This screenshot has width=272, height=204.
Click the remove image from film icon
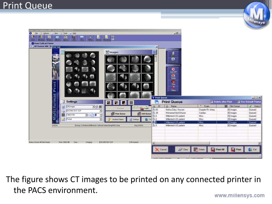pos(116,103)
